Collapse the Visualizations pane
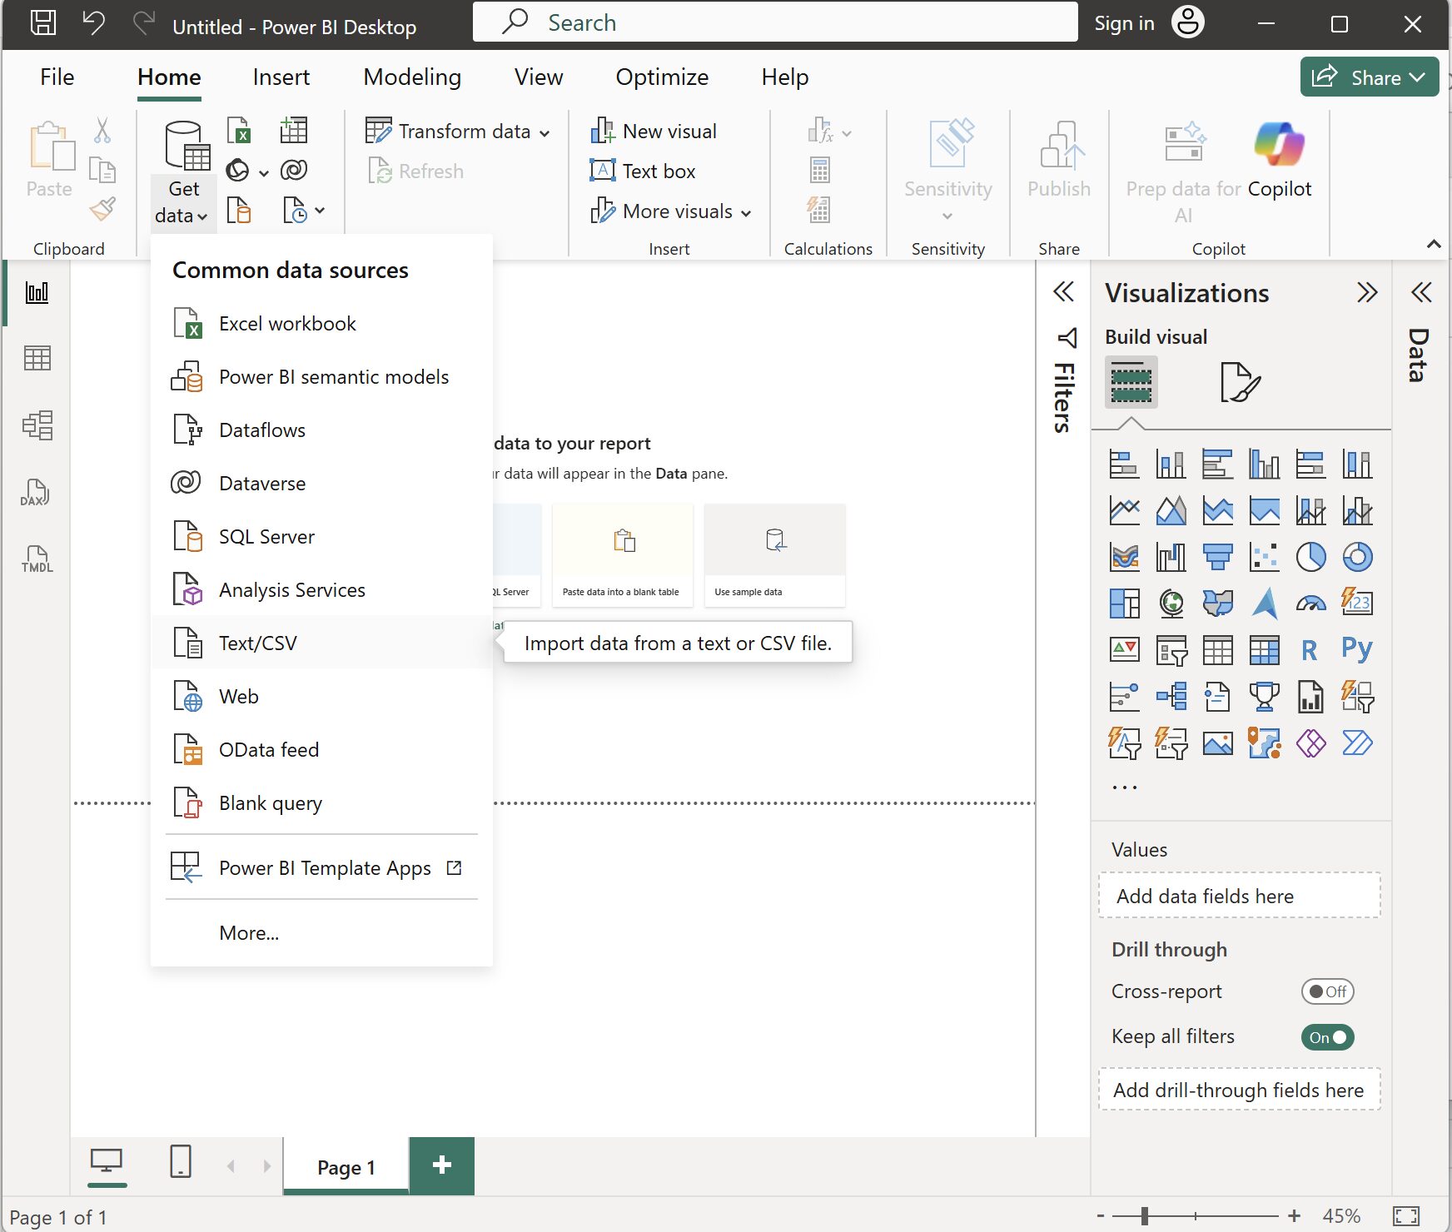The width and height of the screenshot is (1452, 1232). coord(1366,292)
